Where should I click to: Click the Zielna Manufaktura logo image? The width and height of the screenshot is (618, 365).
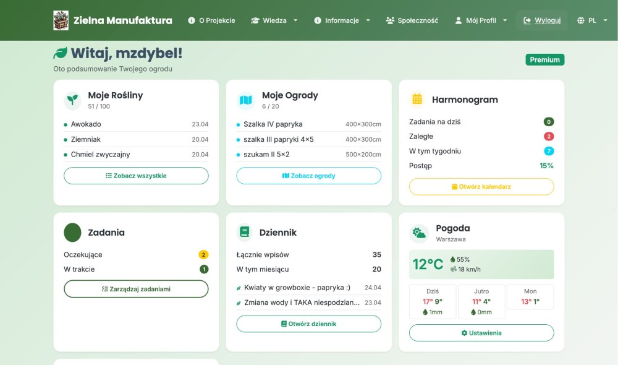[x=61, y=20]
